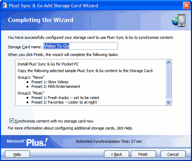Viewport: 192px width, 161px height.
Task: Click 'Preset 1: Xbox Videos' entry
Action: pos(50,82)
